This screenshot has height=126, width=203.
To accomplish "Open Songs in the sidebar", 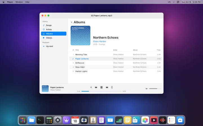I will pyautogui.click(x=54, y=25).
